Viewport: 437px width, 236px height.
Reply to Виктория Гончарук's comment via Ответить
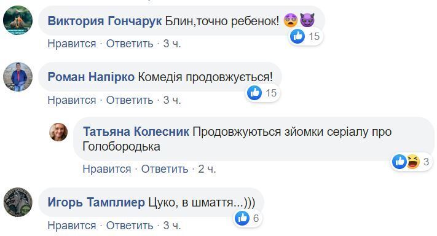pyautogui.click(x=130, y=44)
